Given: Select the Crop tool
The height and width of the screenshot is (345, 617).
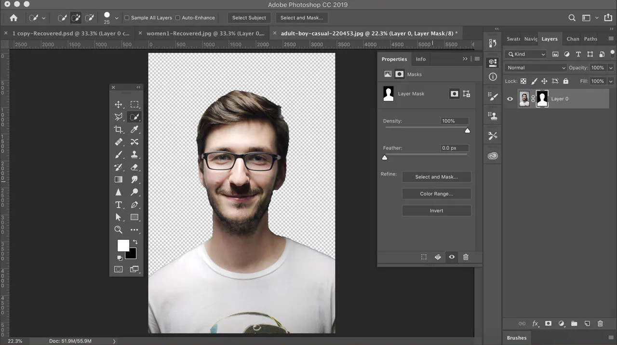Looking at the screenshot, I should 118,129.
